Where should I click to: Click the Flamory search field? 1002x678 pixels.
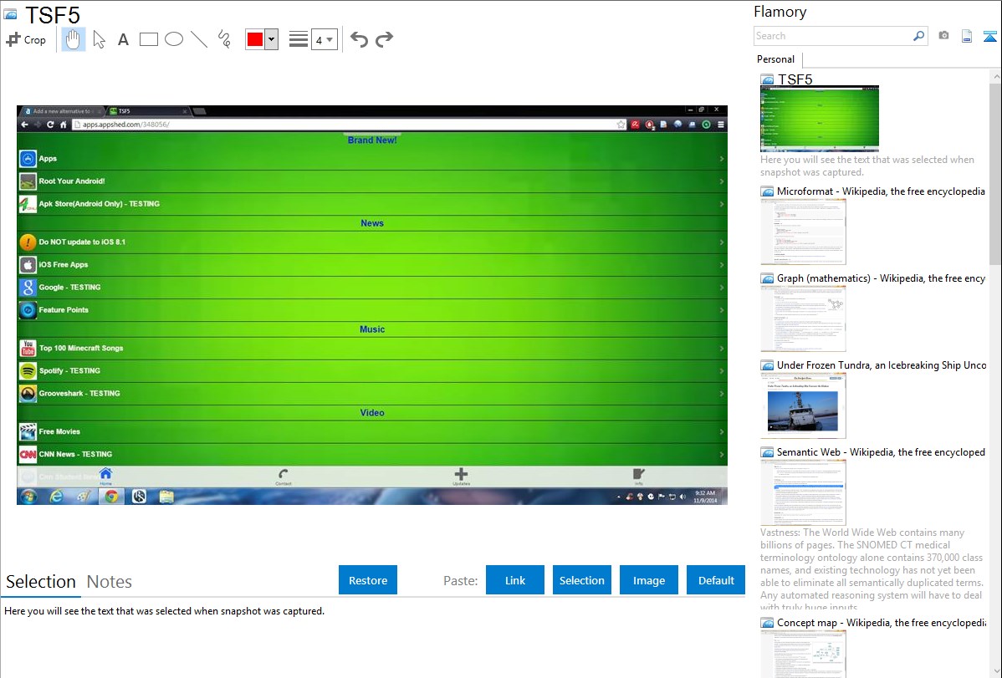pyautogui.click(x=833, y=36)
